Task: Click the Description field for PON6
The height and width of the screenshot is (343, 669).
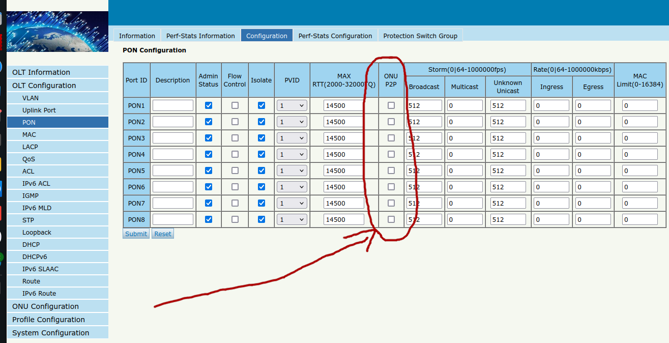Action: (173, 187)
